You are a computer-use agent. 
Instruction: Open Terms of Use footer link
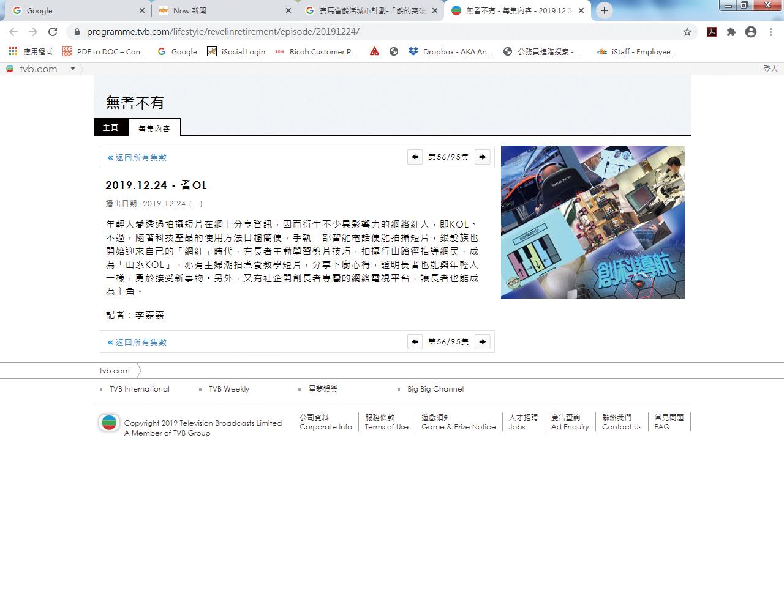pos(386,422)
